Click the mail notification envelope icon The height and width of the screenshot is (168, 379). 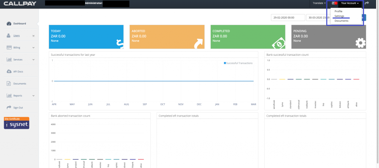[333, 3]
